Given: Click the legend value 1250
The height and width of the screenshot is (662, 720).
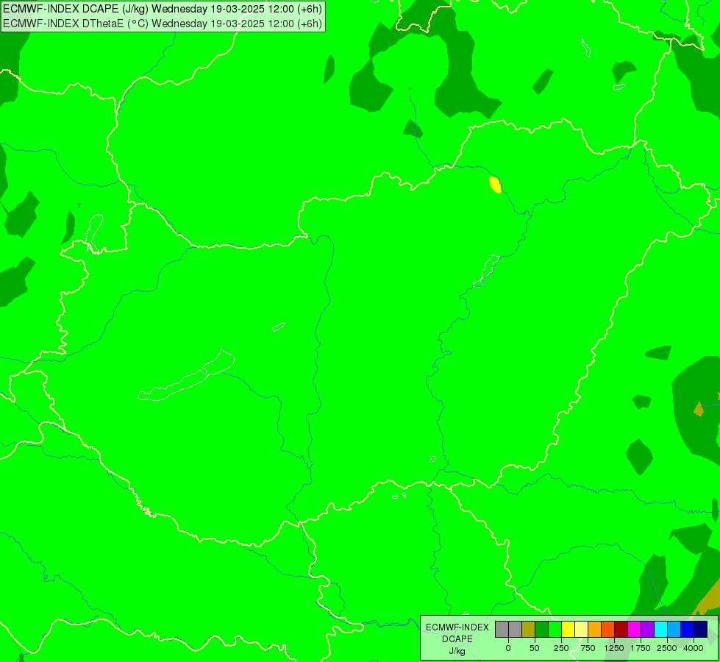Looking at the screenshot, I should [x=614, y=648].
